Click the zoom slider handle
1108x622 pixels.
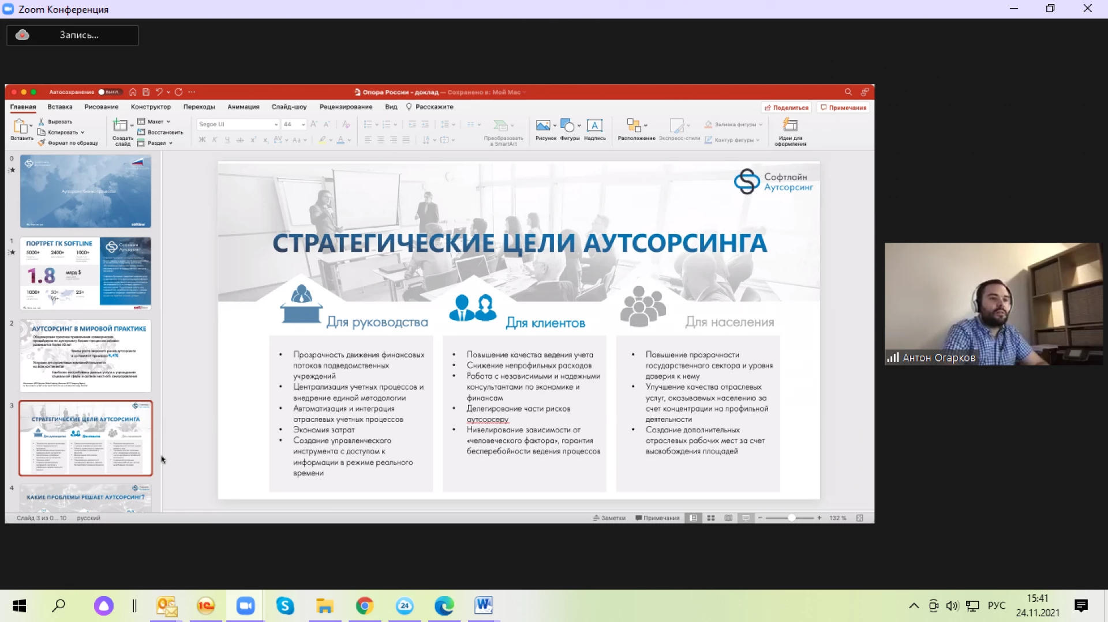click(792, 518)
